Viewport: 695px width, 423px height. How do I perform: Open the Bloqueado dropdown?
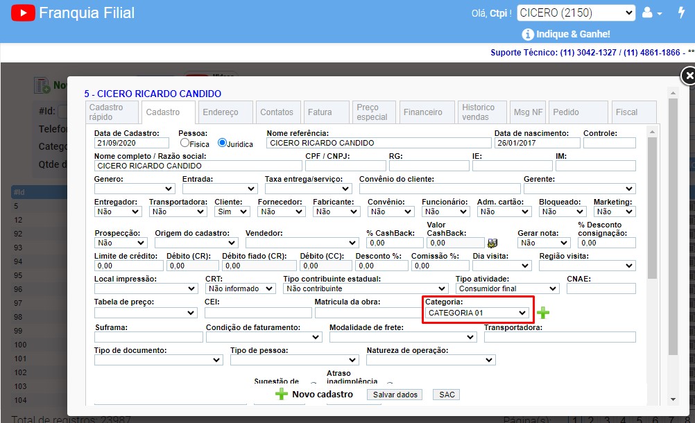point(562,211)
